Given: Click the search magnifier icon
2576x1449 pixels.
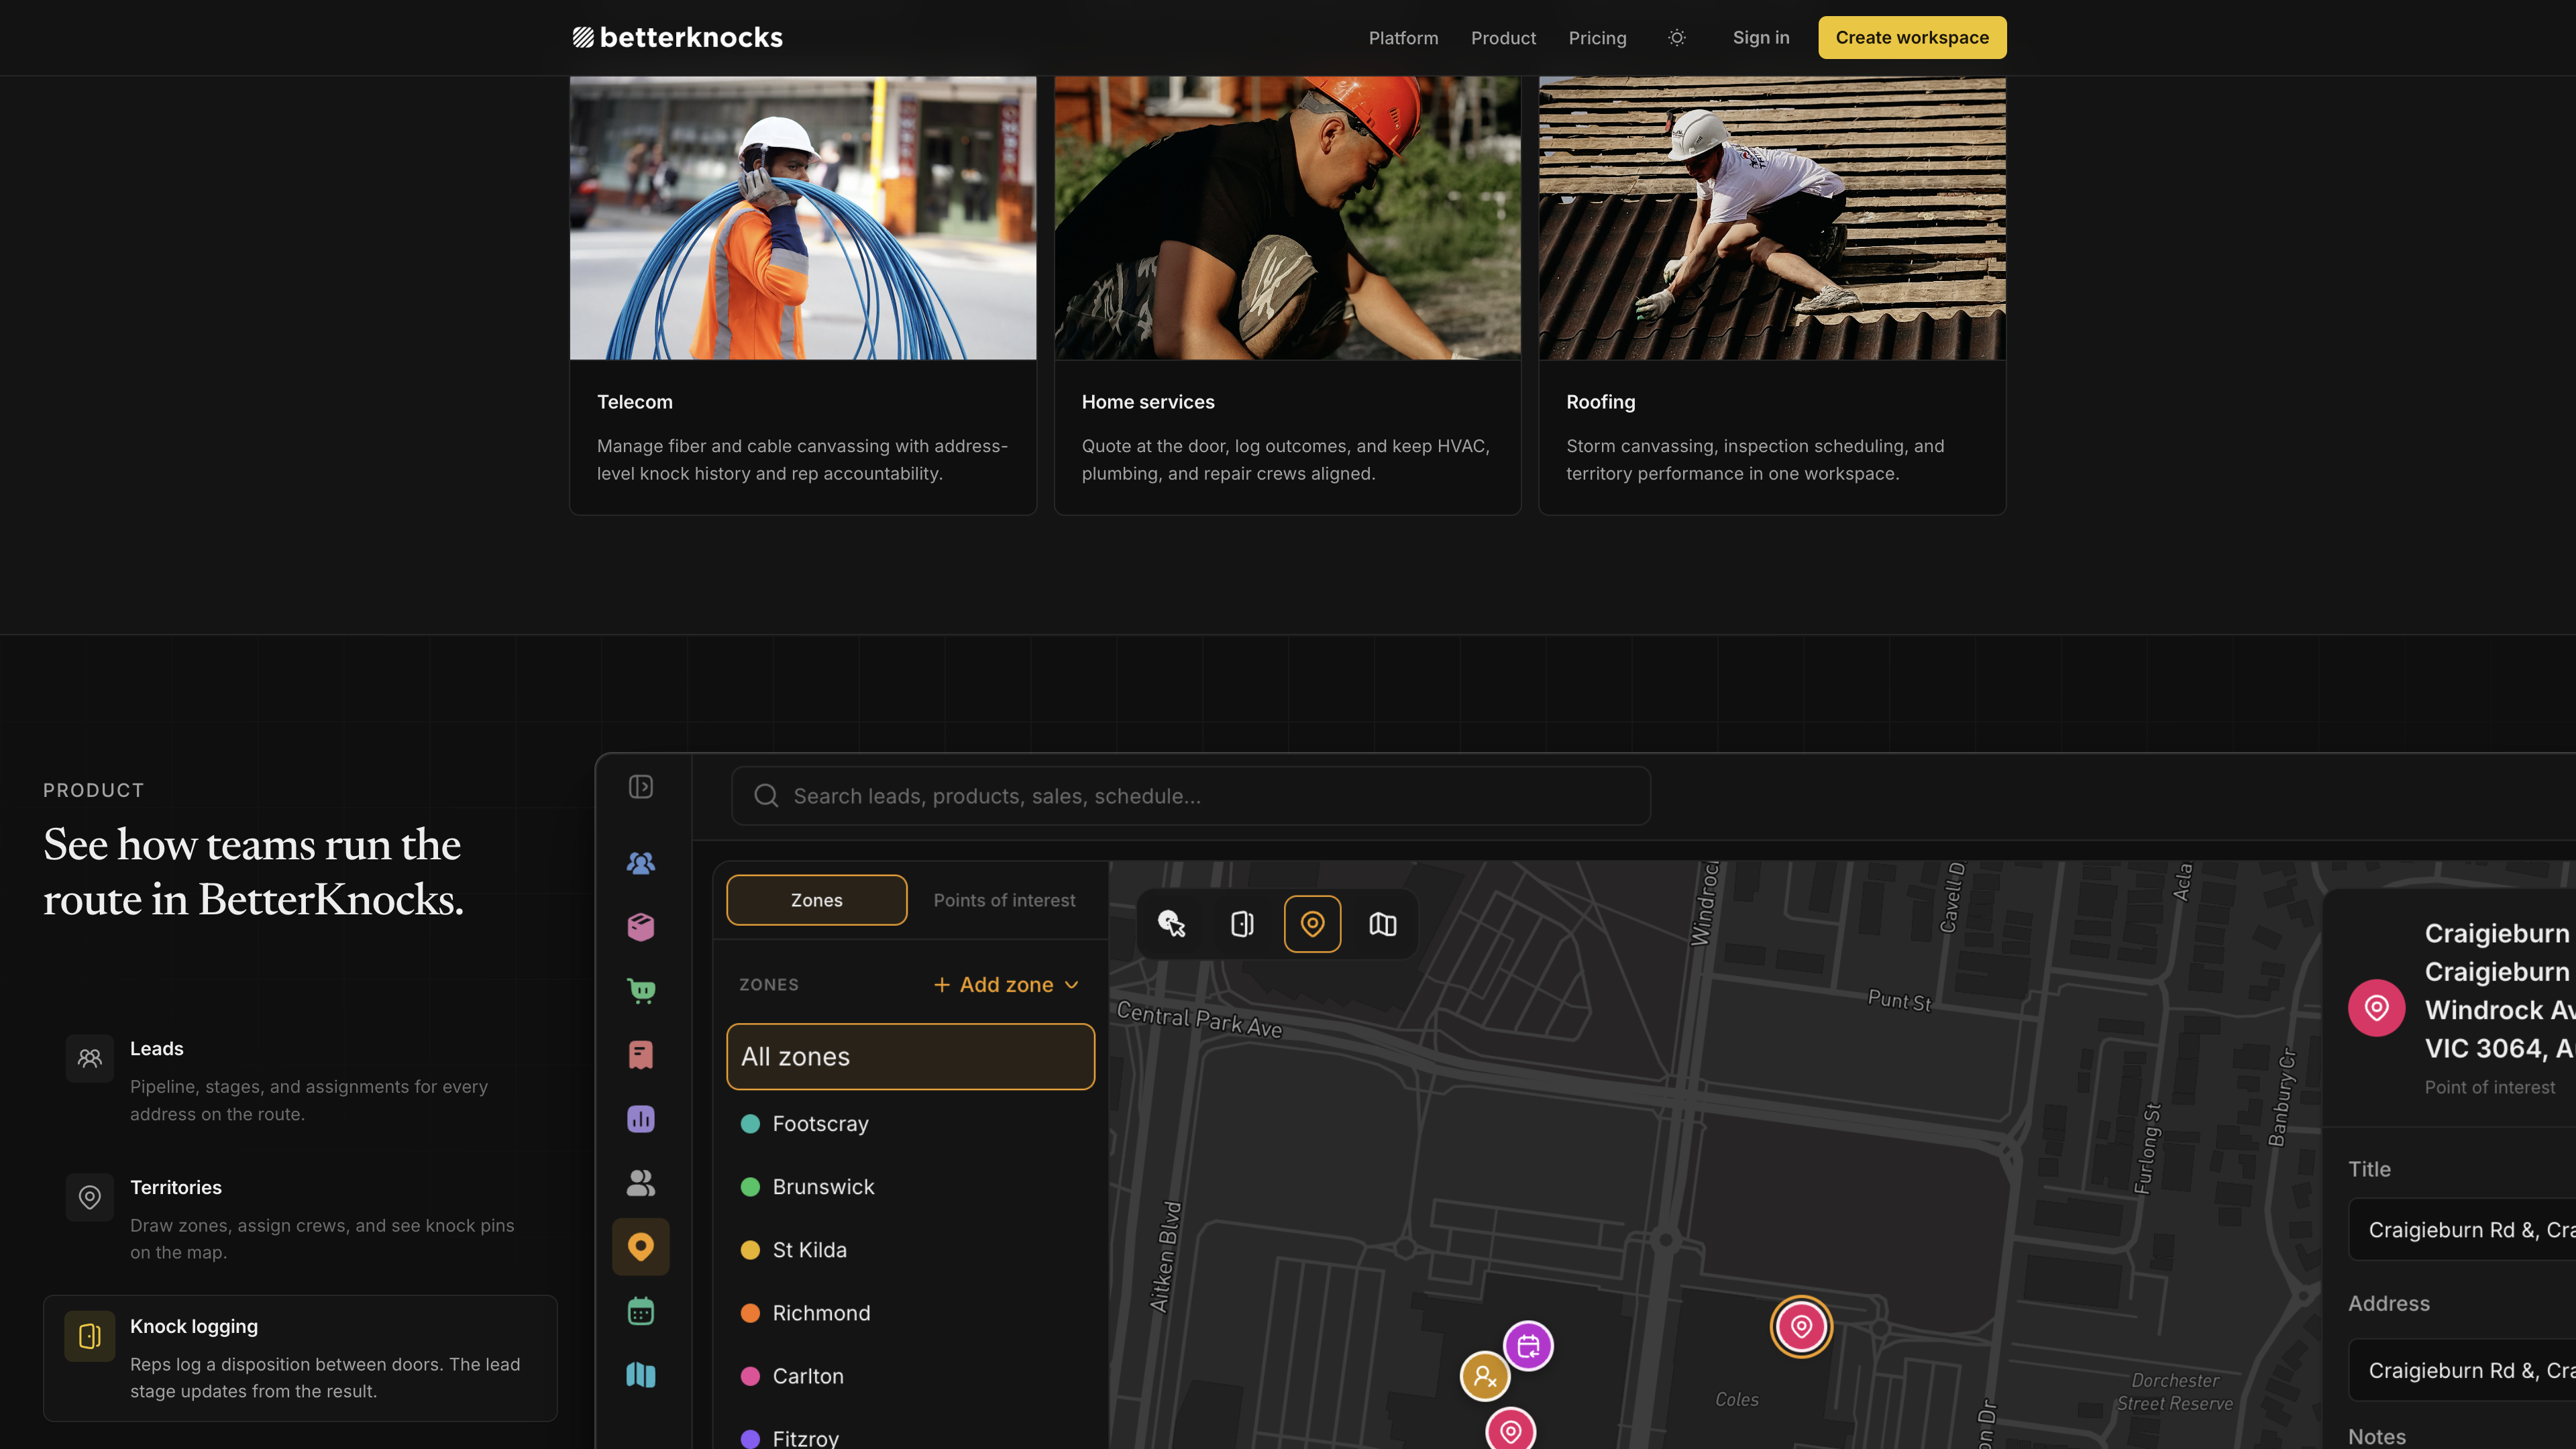Looking at the screenshot, I should [x=766, y=796].
